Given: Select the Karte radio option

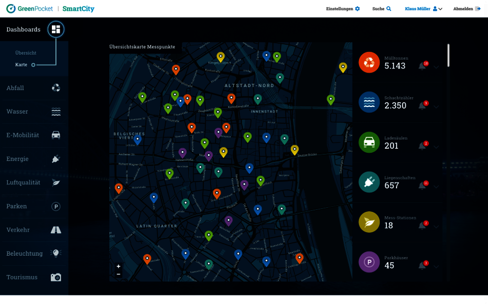Looking at the screenshot, I should 33,65.
